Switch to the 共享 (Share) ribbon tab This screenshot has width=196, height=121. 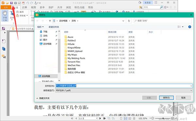[x=60, y=8]
